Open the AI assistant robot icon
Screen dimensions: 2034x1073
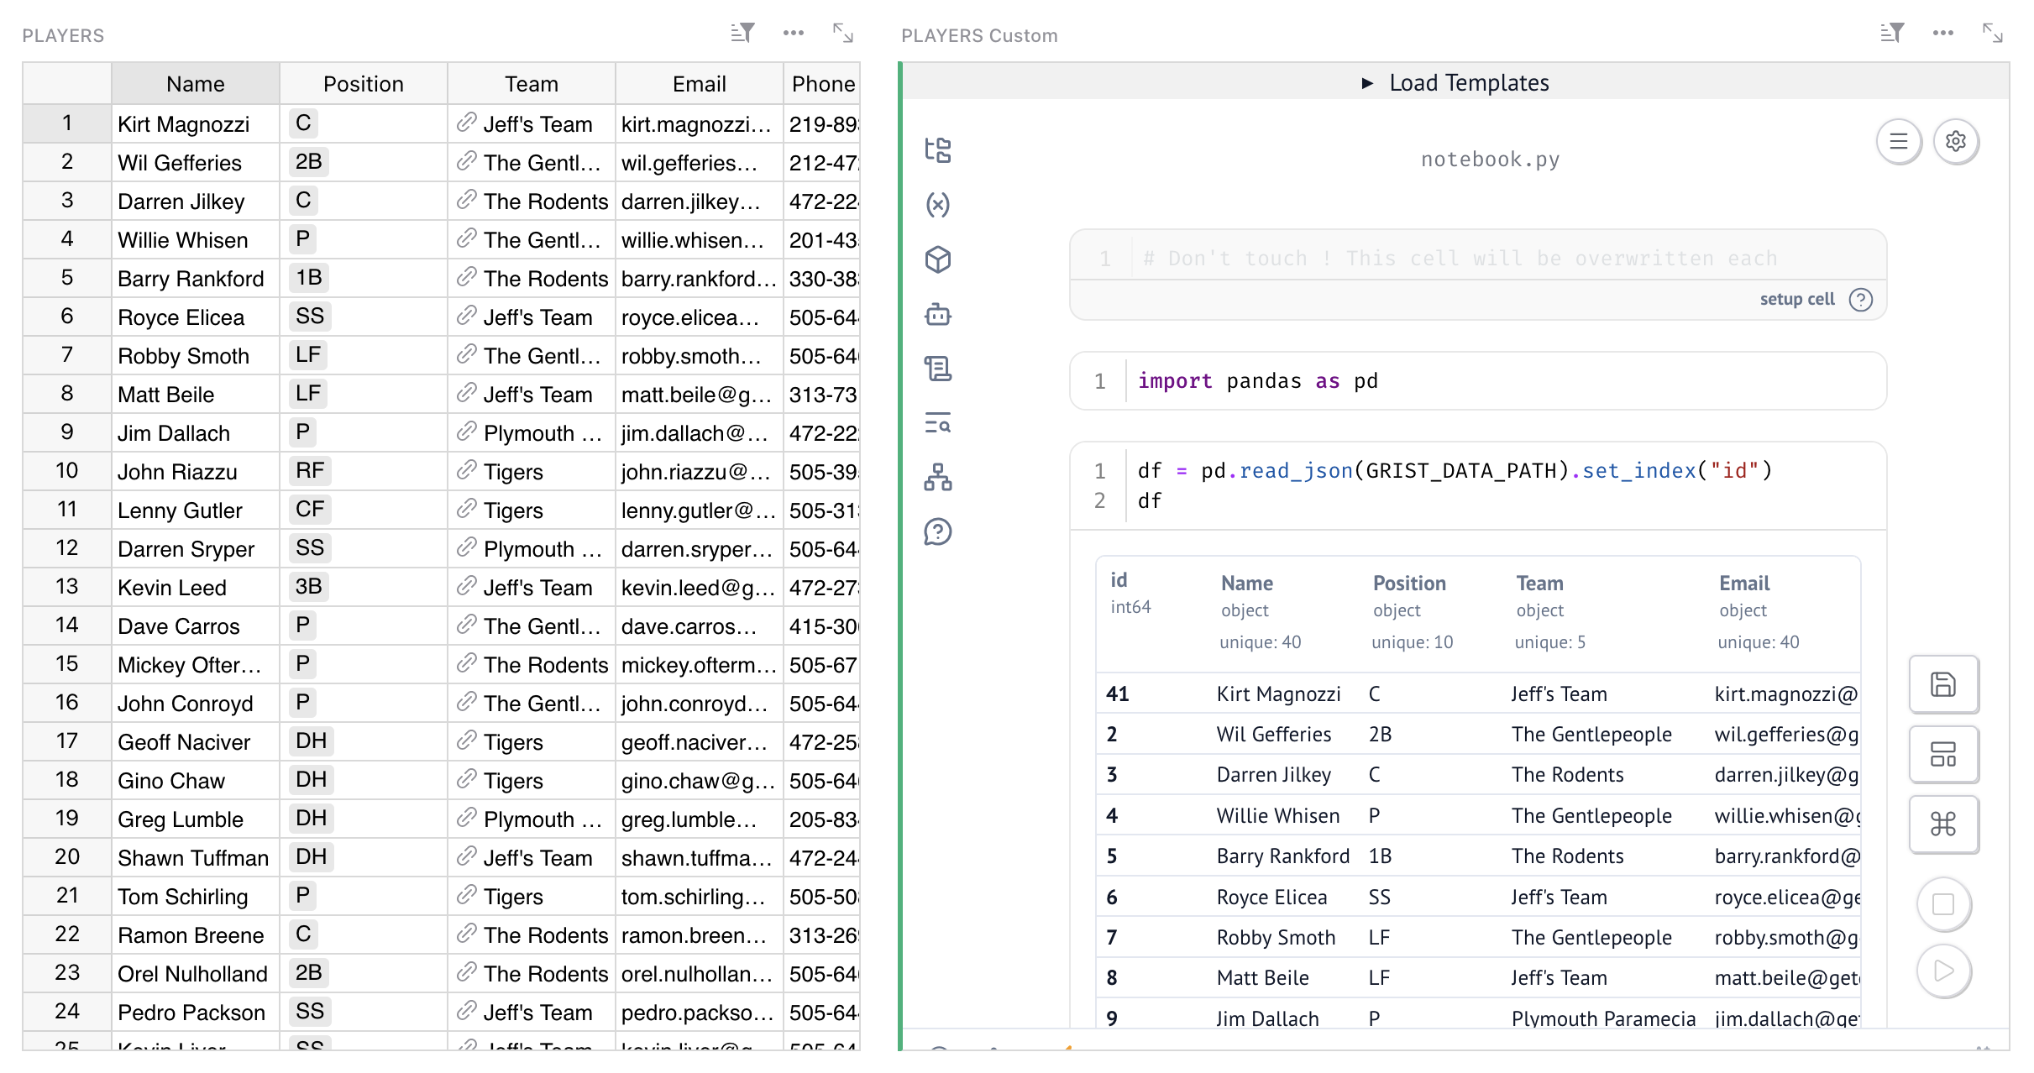(x=937, y=315)
